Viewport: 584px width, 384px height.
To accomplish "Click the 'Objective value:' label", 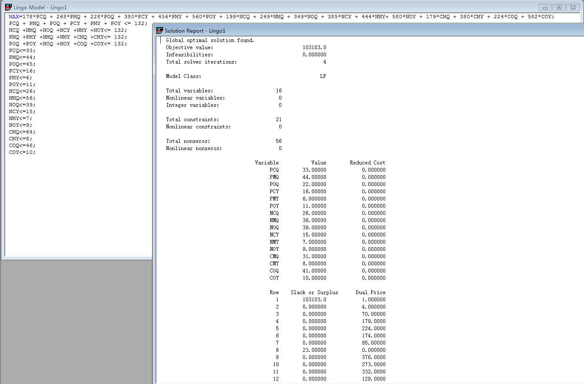I will pyautogui.click(x=189, y=47).
